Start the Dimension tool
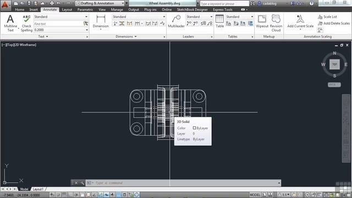Viewport: 352px width, 198px height. (x=101, y=22)
